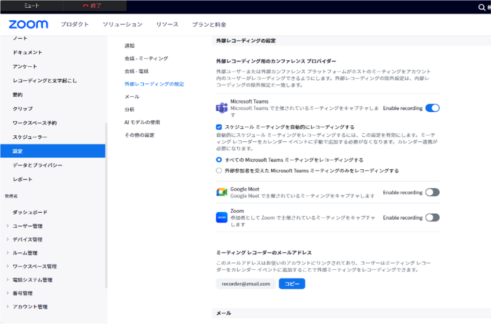Screen dimensions: 491x324
Task: Expand 番号管理 chevron
Action: pos(8,293)
